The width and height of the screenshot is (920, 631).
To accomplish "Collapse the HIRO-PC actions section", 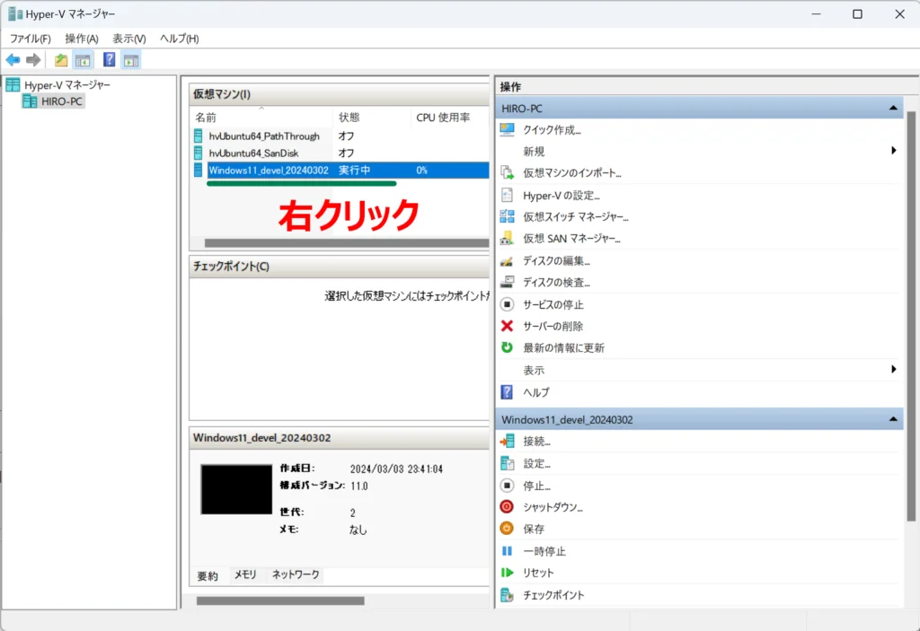I will point(893,108).
